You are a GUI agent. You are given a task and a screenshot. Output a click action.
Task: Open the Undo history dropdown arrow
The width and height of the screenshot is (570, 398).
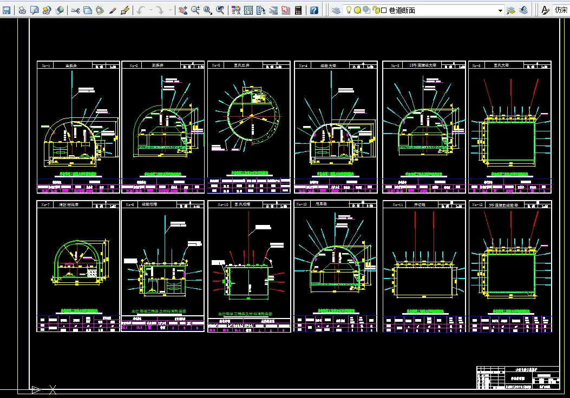tap(150, 10)
